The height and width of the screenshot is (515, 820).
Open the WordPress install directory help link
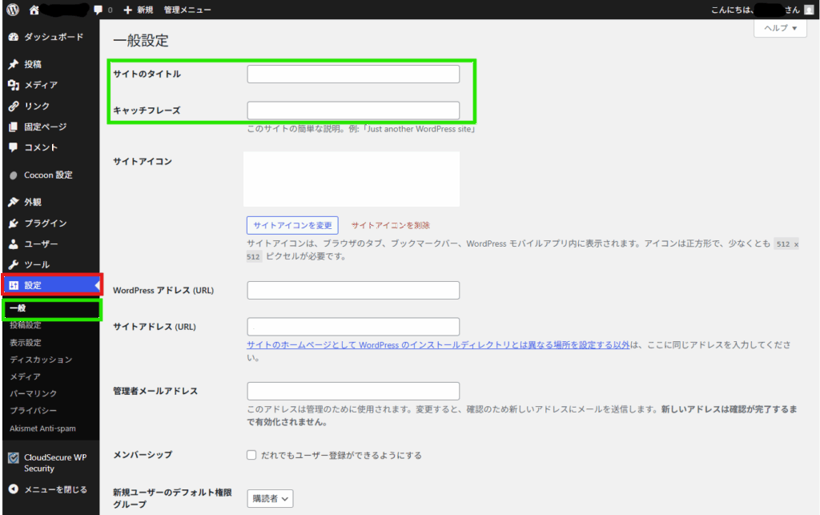coord(438,345)
